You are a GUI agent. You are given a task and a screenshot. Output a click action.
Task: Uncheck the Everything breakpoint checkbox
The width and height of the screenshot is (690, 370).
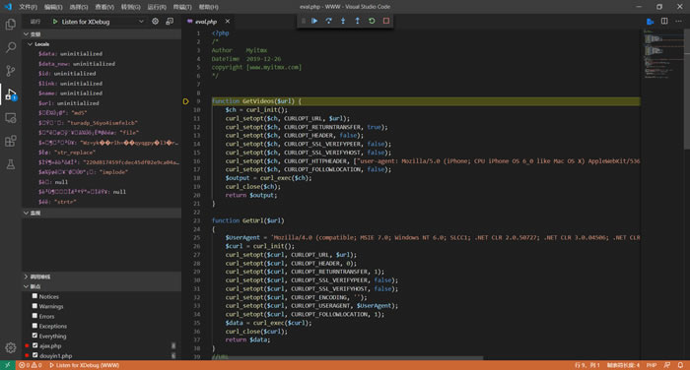point(34,336)
